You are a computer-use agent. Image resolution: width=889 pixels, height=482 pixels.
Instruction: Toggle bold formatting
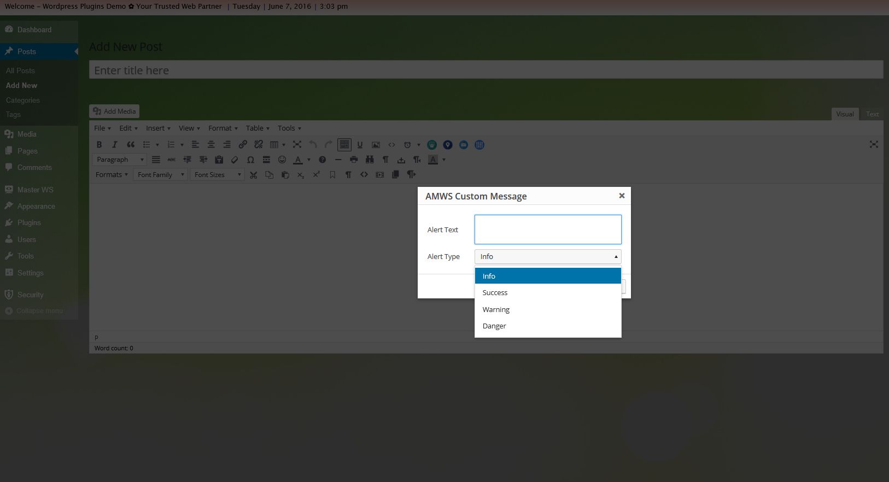point(99,145)
